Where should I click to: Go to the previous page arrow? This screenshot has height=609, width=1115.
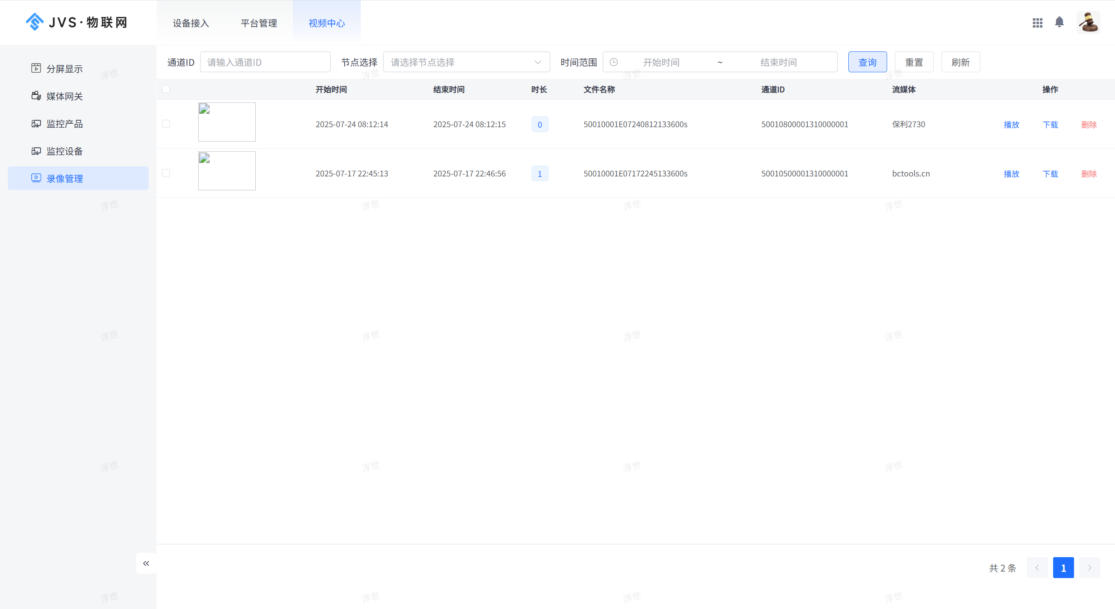click(1037, 568)
